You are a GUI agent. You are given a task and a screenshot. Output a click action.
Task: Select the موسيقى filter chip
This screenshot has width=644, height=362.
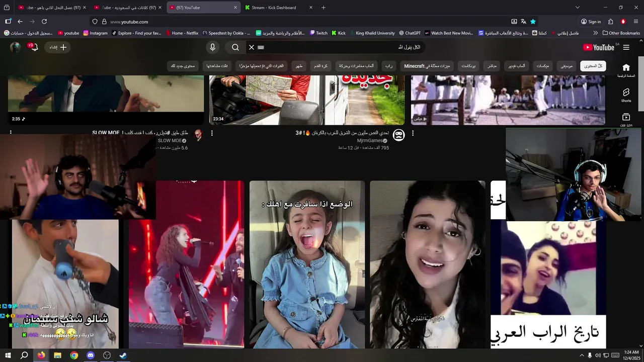click(567, 66)
